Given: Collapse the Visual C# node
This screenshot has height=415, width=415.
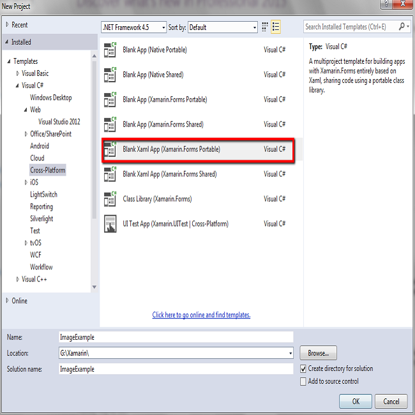Looking at the screenshot, I should pos(17,86).
